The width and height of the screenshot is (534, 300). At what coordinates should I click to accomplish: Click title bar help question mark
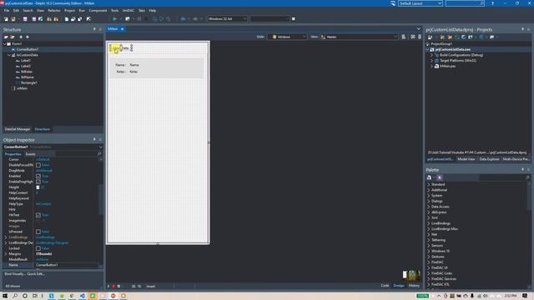(492, 3)
